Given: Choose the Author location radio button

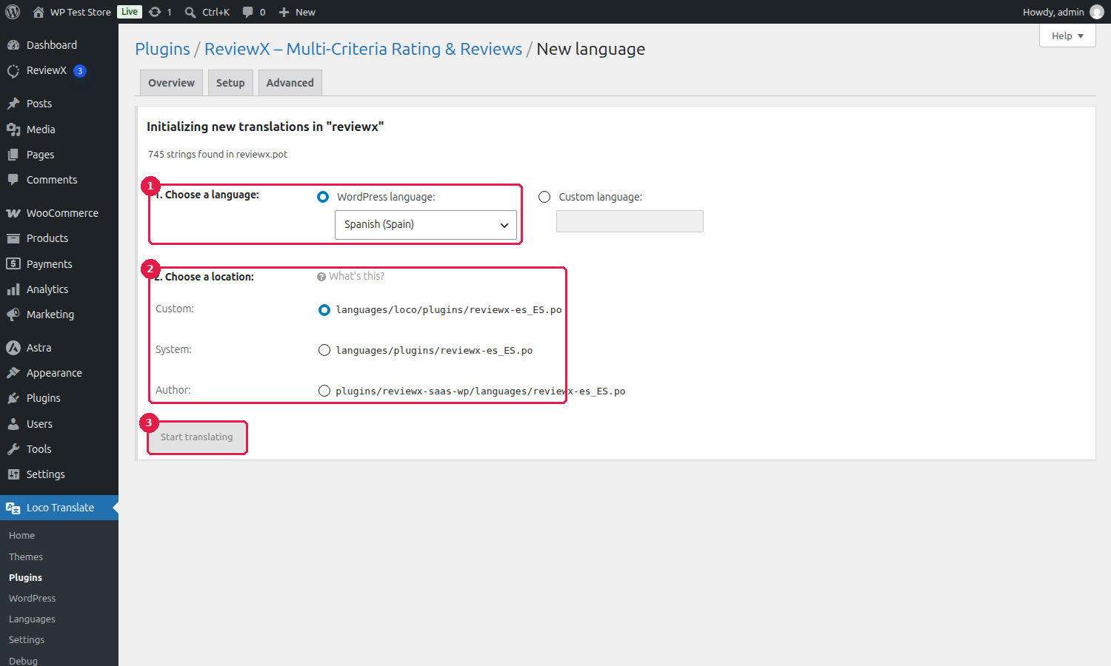Looking at the screenshot, I should (x=324, y=391).
